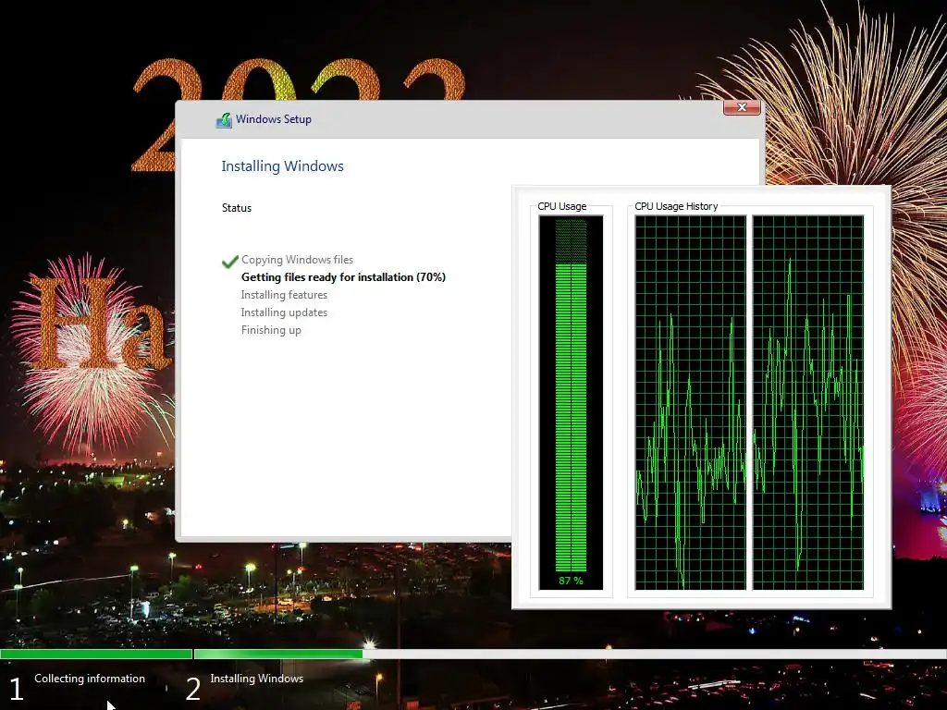Click 'Collecting information' stage label
This screenshot has height=710, width=947.
pyautogui.click(x=90, y=679)
